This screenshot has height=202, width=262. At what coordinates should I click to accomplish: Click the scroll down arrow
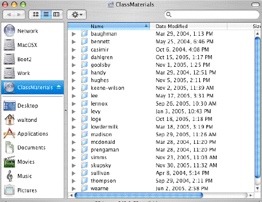coord(257,188)
